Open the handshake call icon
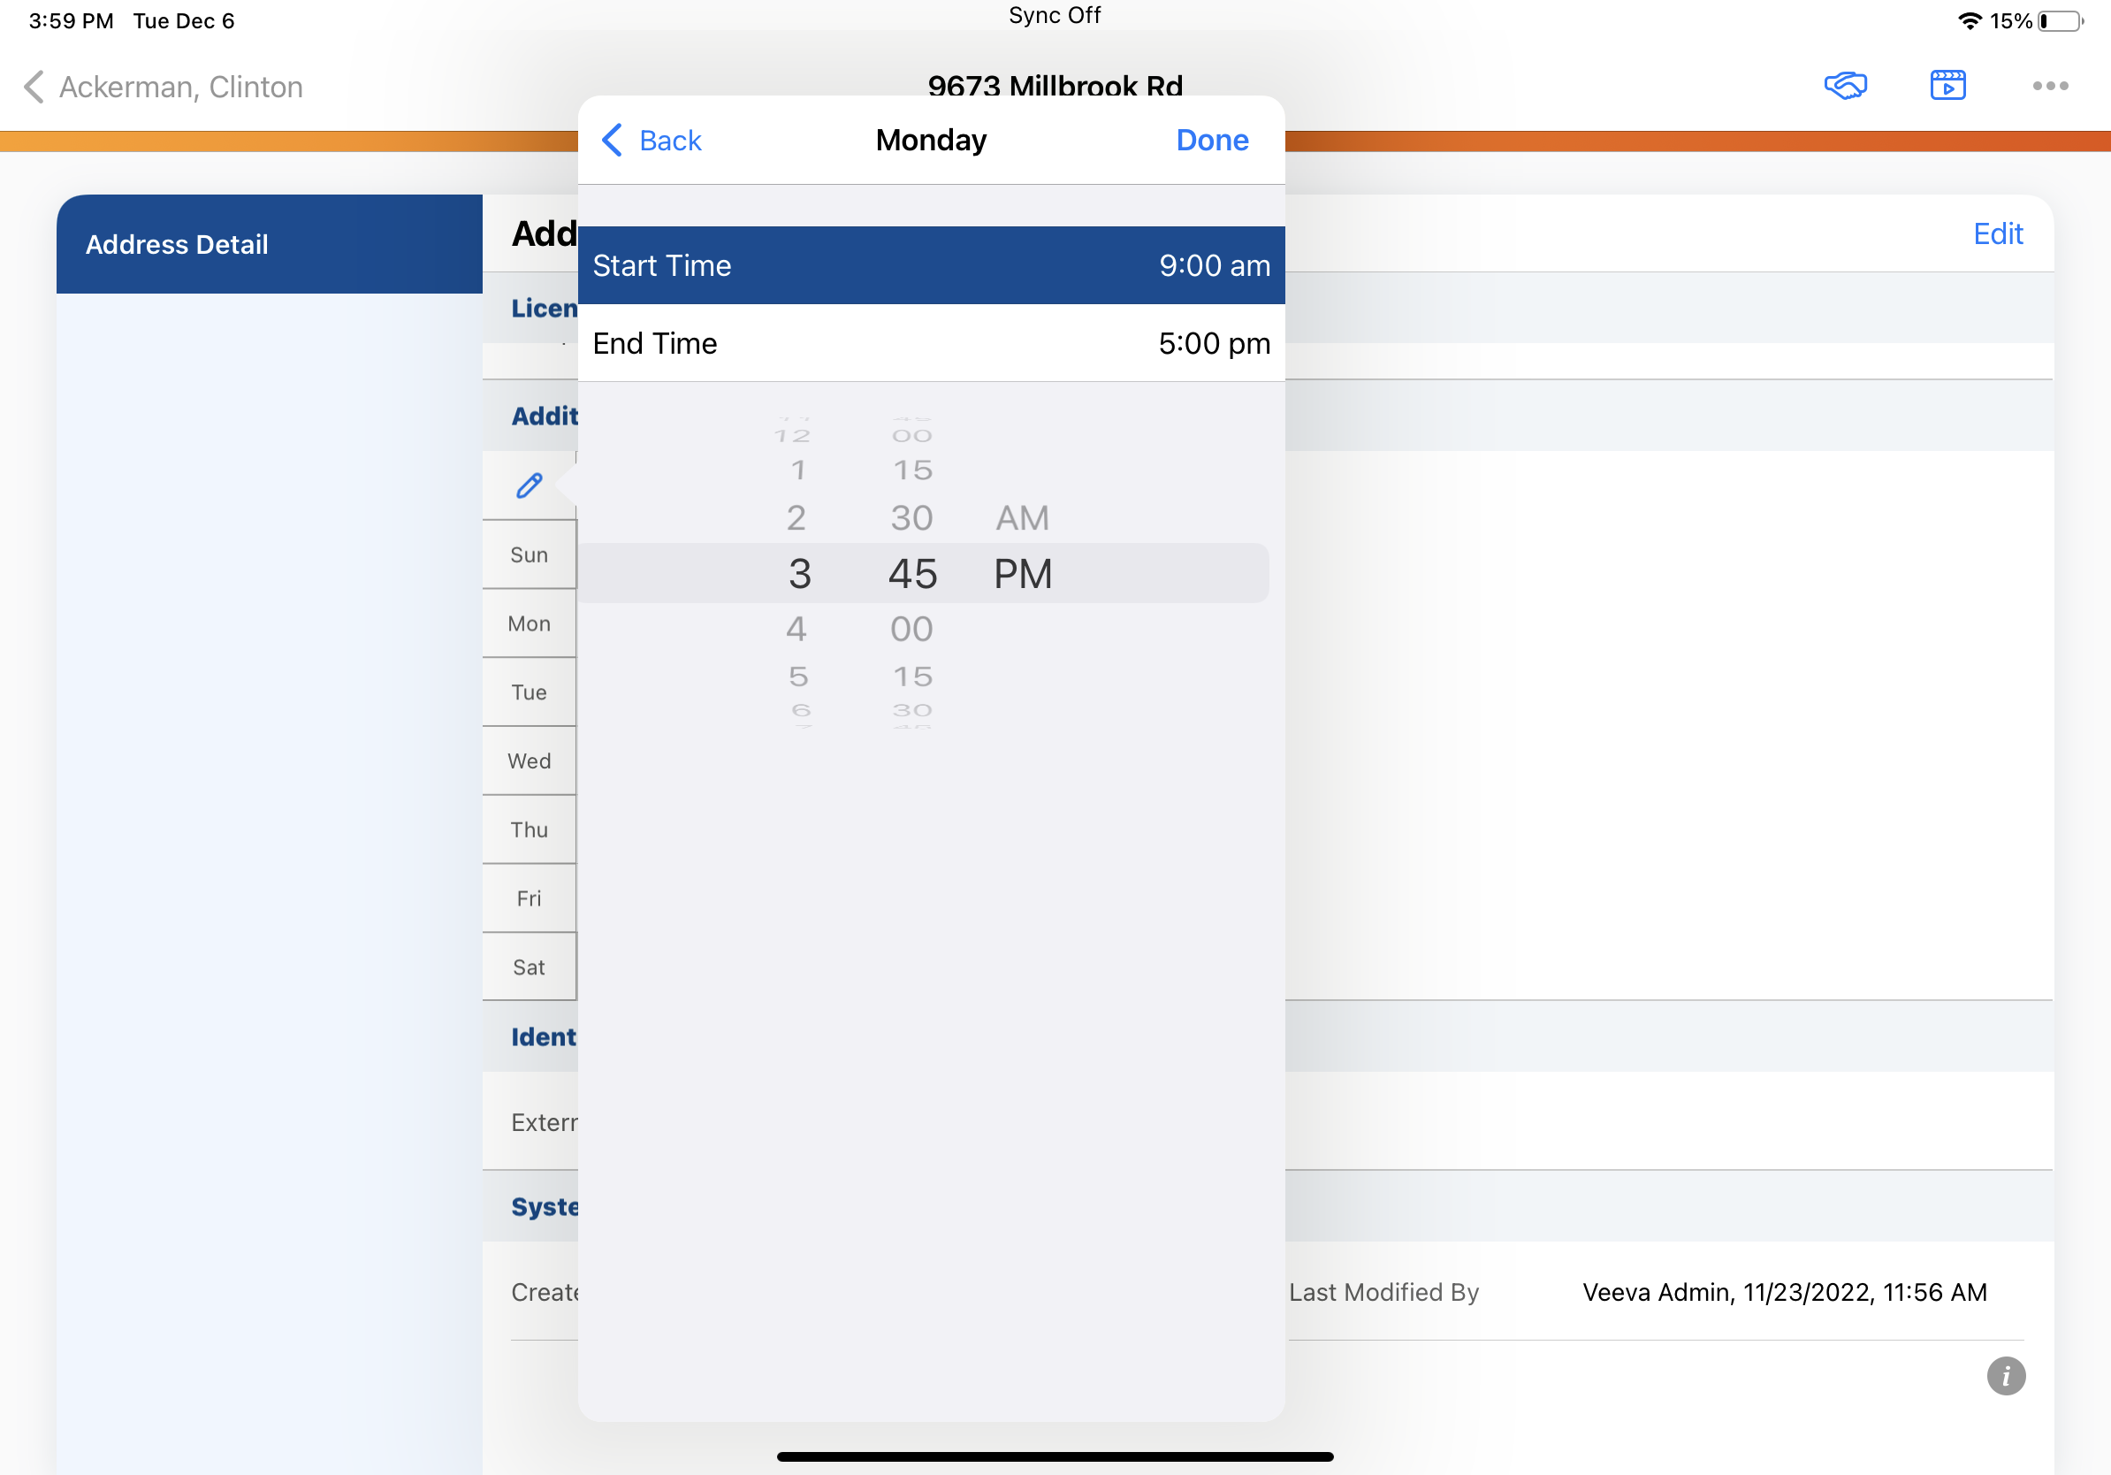This screenshot has width=2111, height=1475. click(1844, 86)
